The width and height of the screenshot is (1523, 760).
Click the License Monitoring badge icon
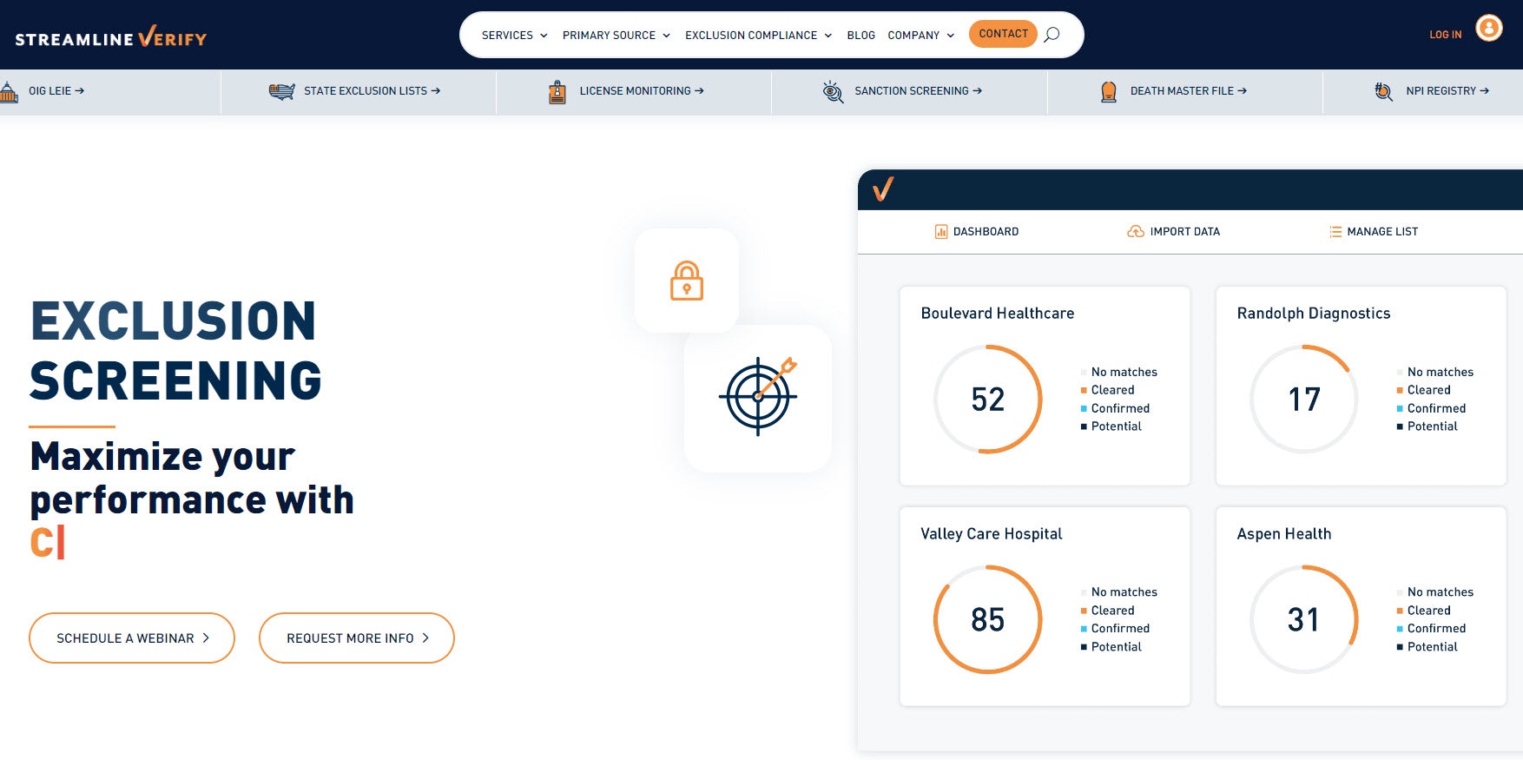click(557, 92)
